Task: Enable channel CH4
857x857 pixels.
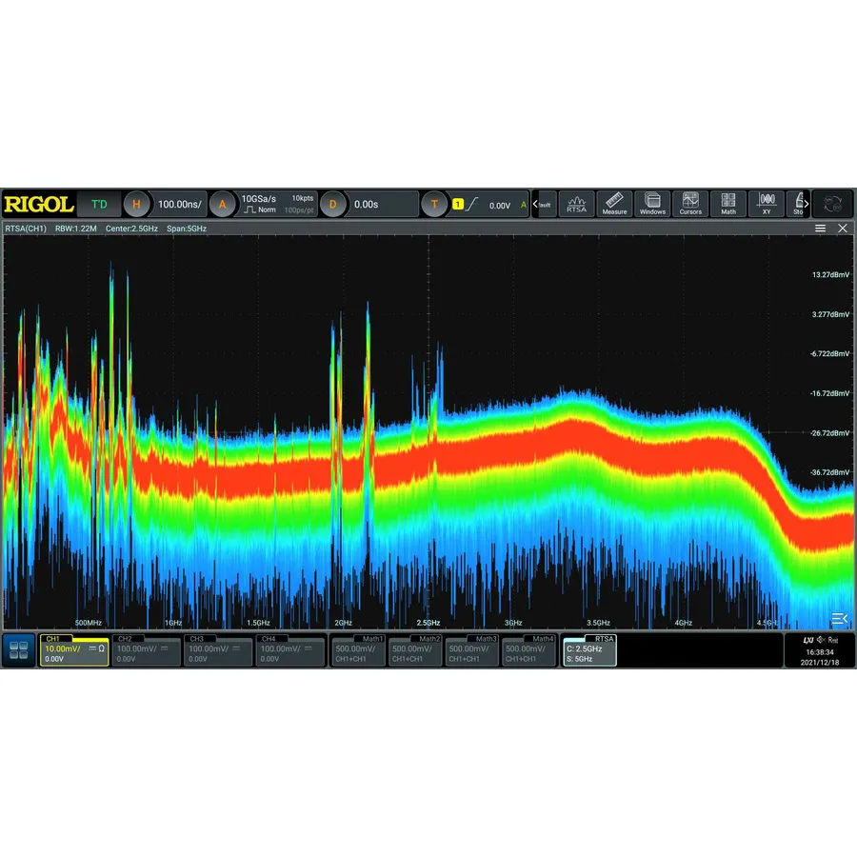Action: tap(290, 649)
